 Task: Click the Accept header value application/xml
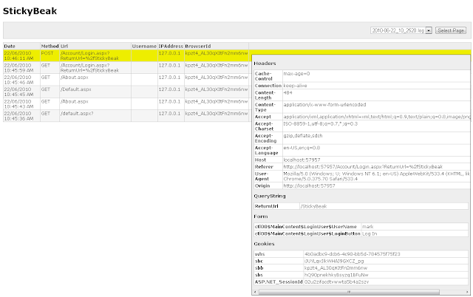point(376,117)
